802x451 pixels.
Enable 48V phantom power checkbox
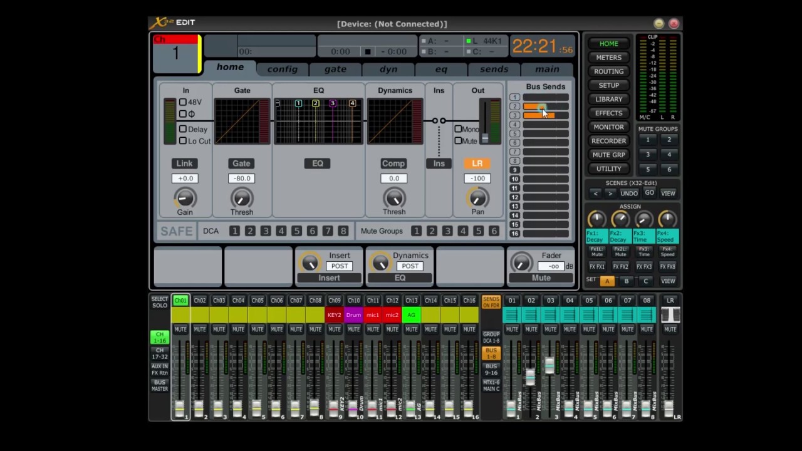click(183, 102)
